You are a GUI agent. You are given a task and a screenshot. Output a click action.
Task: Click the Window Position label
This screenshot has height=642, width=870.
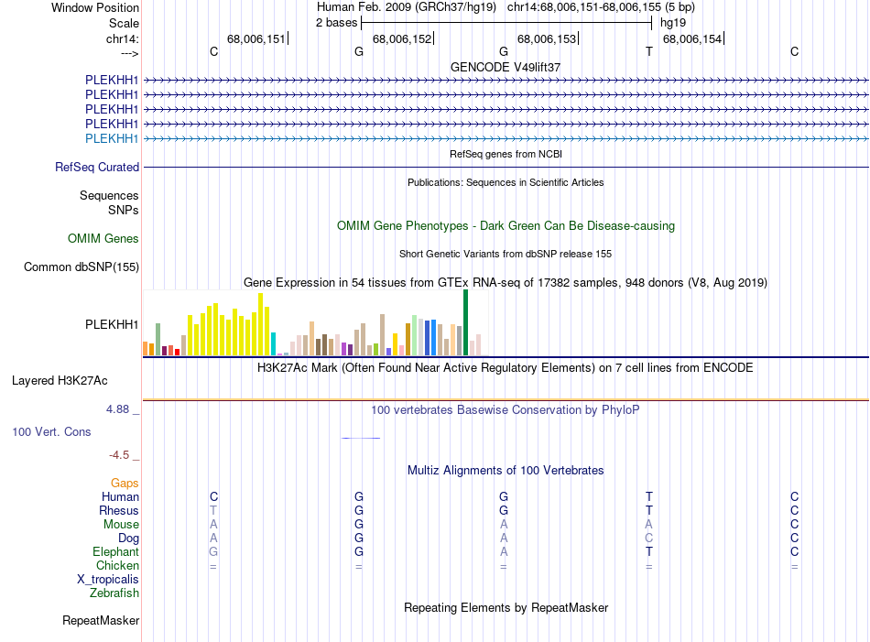click(x=95, y=7)
